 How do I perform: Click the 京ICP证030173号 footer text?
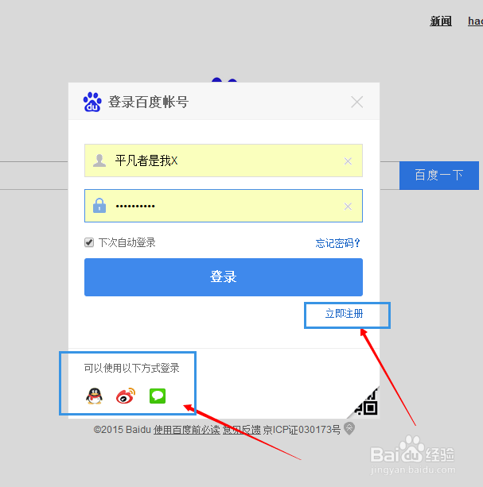coord(302,430)
